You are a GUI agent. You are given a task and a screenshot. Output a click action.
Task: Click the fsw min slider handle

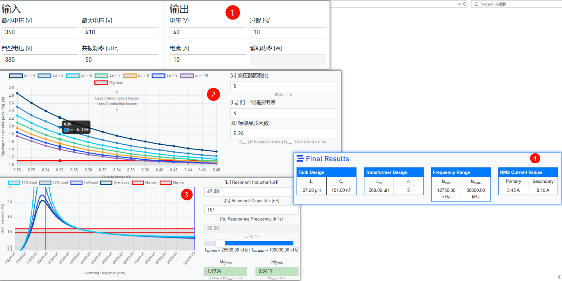click(220, 243)
